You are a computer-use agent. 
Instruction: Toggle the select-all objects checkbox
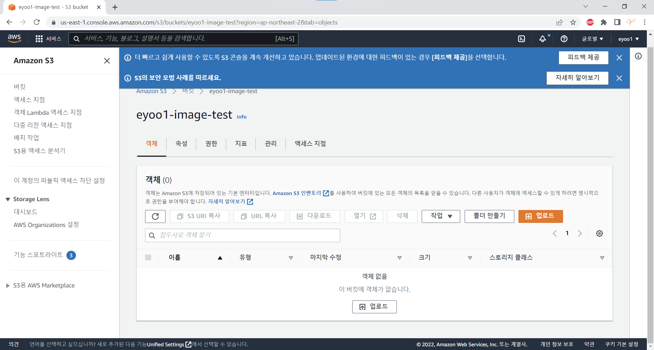click(148, 258)
